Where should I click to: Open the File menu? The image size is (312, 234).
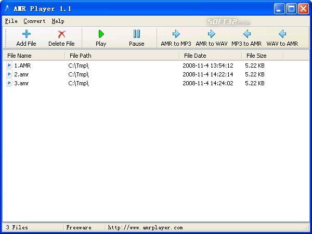pos(11,21)
